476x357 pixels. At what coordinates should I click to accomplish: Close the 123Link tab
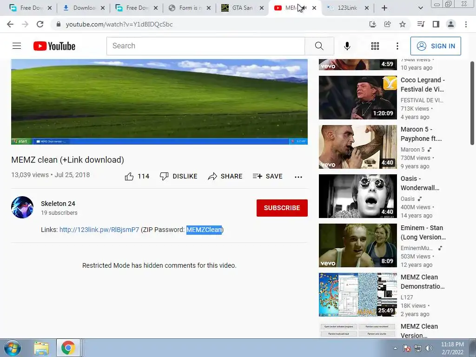pos(367,8)
